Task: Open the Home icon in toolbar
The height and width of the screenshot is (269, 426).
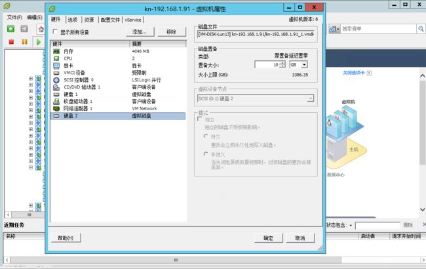Action: click(x=41, y=29)
